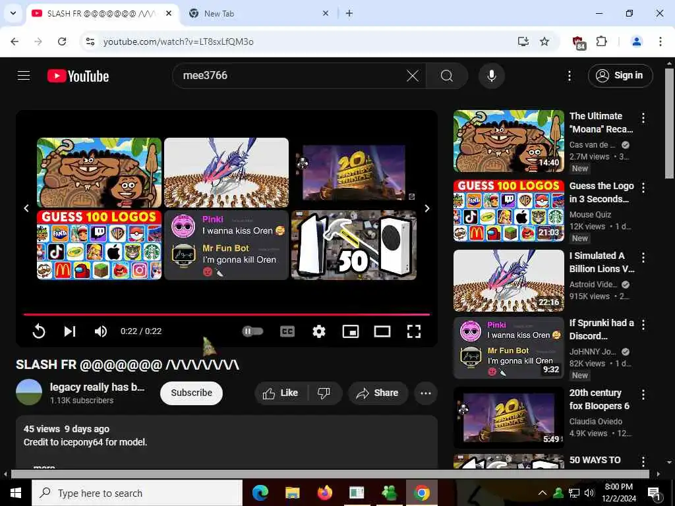The image size is (675, 506).
Task: Open 20th century fox Bloopers 6 title
Action: (599, 399)
